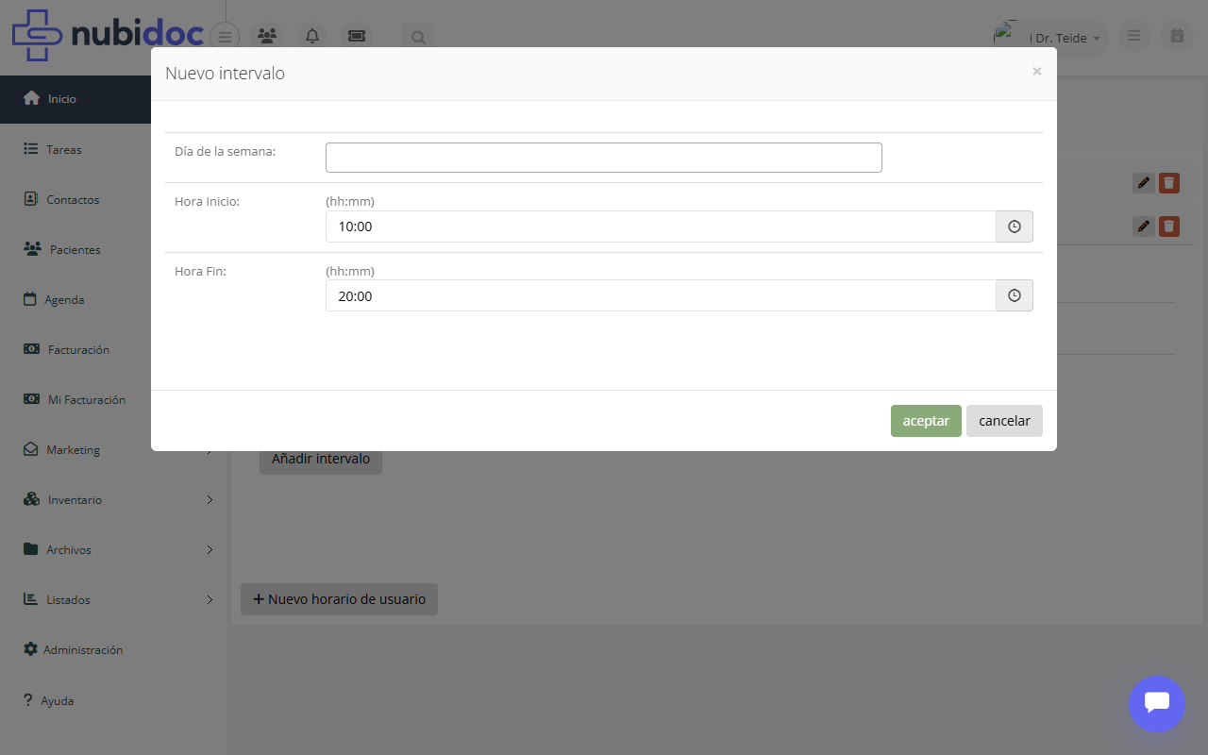1208x755 pixels.
Task: Click the Tareas list icon
Action: coord(30,149)
